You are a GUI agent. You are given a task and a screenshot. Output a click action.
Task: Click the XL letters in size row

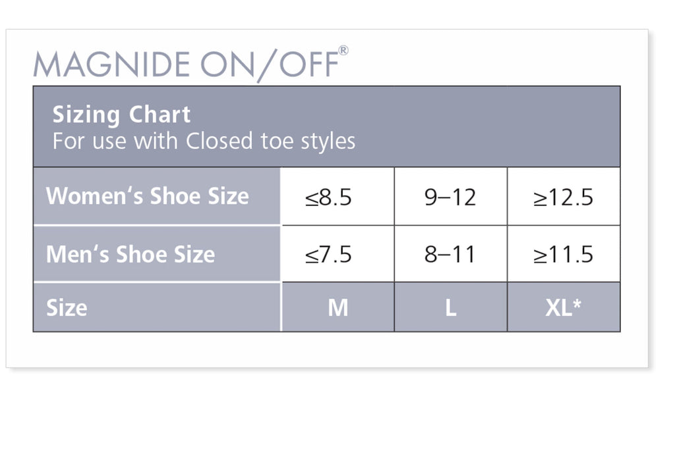(558, 307)
